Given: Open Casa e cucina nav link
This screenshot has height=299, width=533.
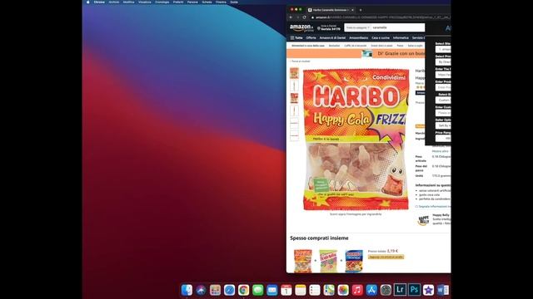Looking at the screenshot, I should click(x=381, y=38).
